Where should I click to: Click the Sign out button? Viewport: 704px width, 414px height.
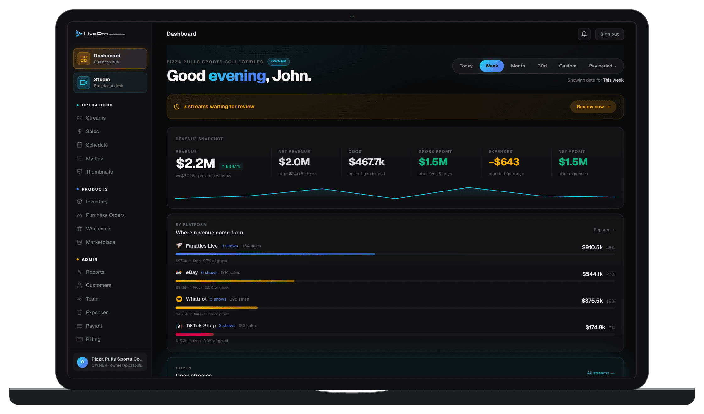(x=609, y=34)
